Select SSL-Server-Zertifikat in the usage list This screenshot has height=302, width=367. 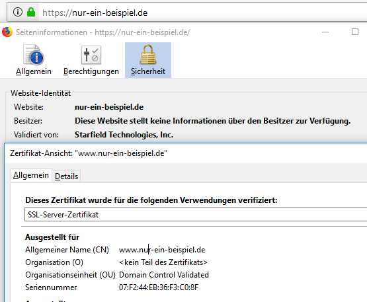click(196, 215)
